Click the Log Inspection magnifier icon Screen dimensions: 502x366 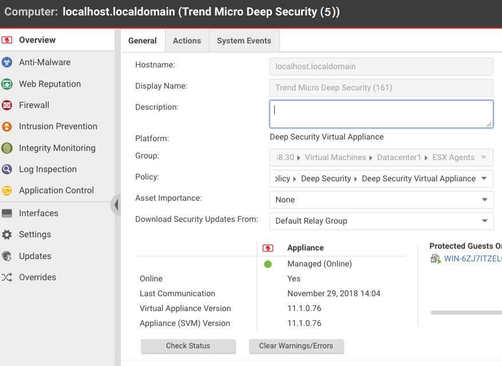[7, 169]
